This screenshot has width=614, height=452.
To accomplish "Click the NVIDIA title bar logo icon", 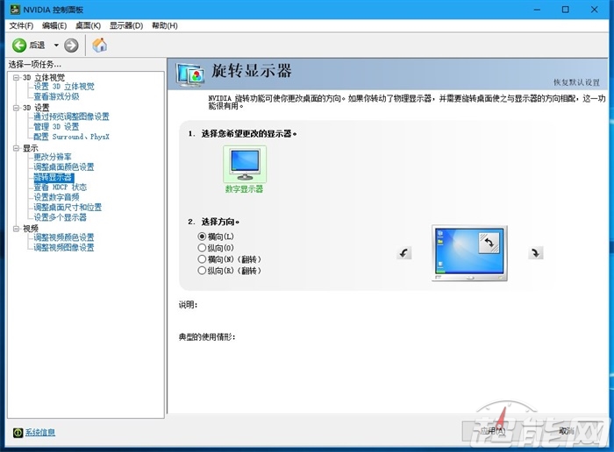I will click(x=15, y=9).
